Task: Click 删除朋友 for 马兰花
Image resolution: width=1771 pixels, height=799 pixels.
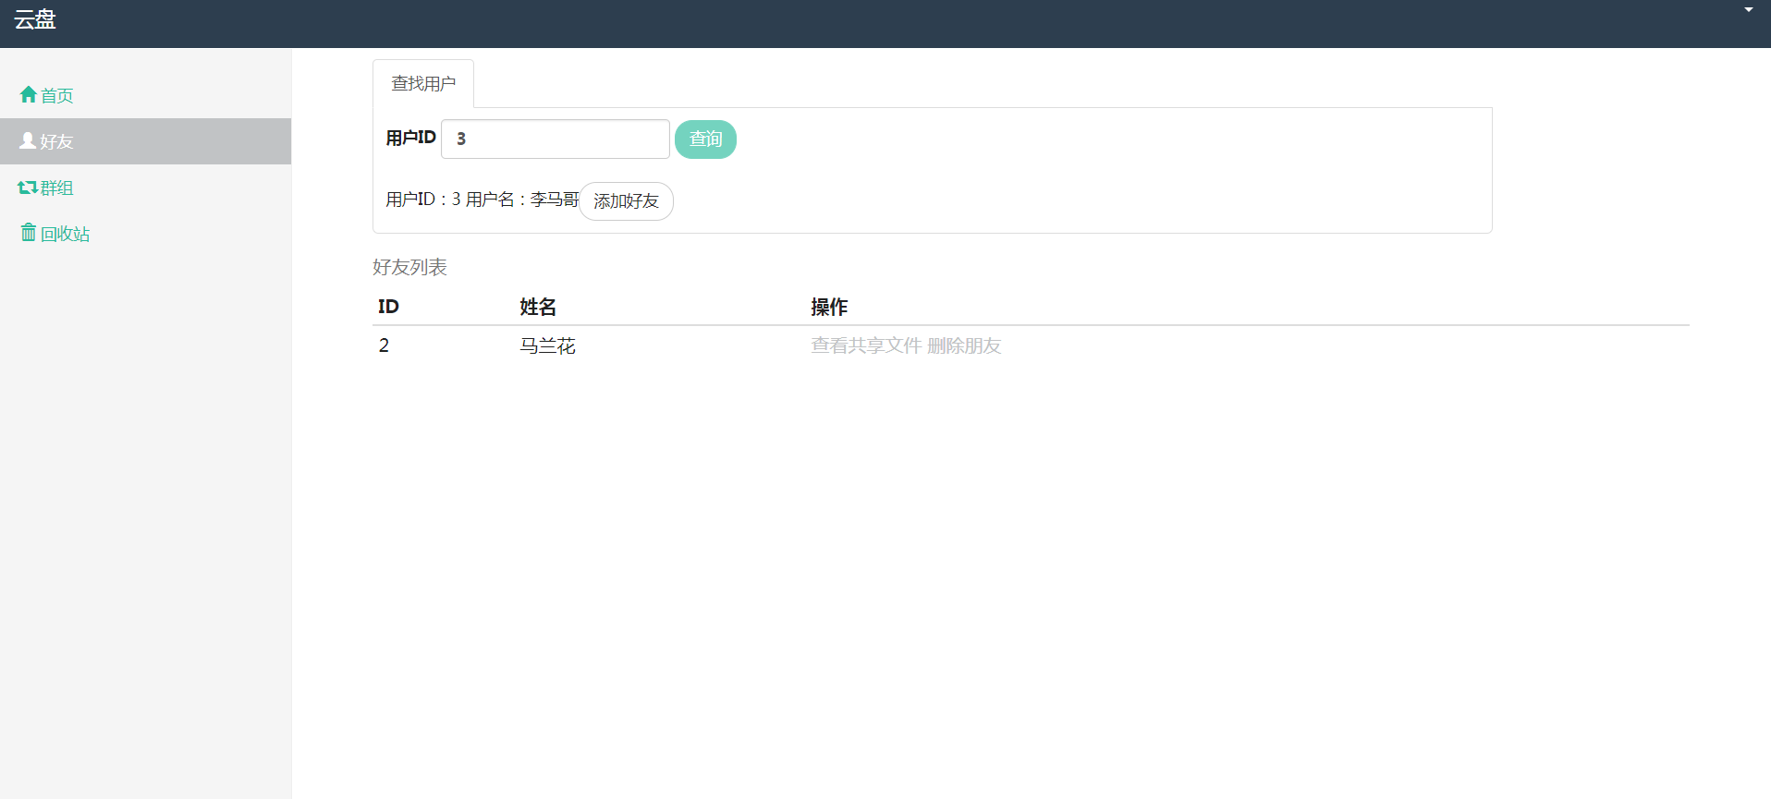Action: coord(964,345)
